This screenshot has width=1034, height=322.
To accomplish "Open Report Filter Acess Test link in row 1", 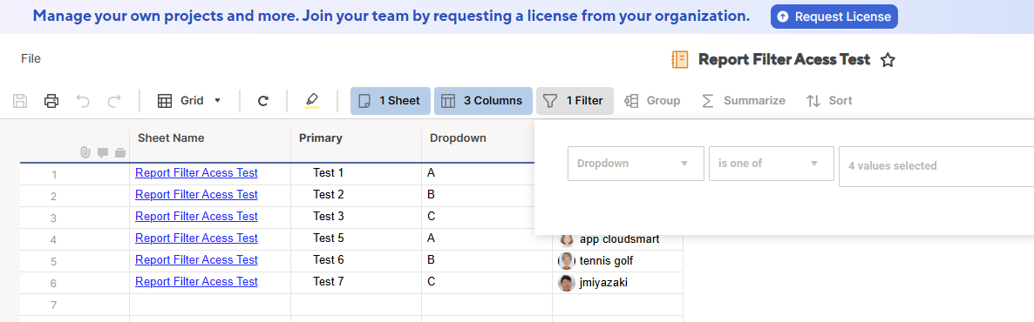I will [196, 173].
